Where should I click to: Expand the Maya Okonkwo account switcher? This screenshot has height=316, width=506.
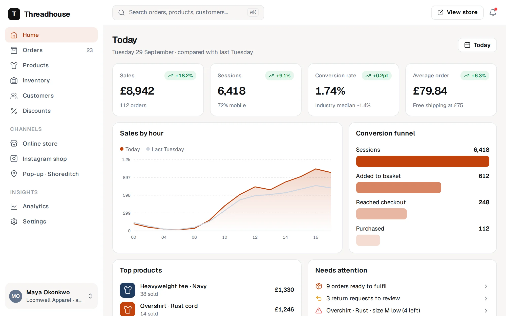(x=51, y=296)
